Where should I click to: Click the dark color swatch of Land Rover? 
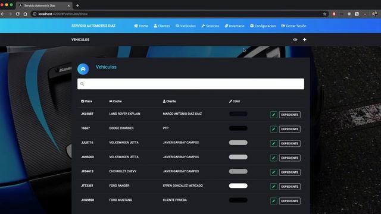(x=238, y=114)
